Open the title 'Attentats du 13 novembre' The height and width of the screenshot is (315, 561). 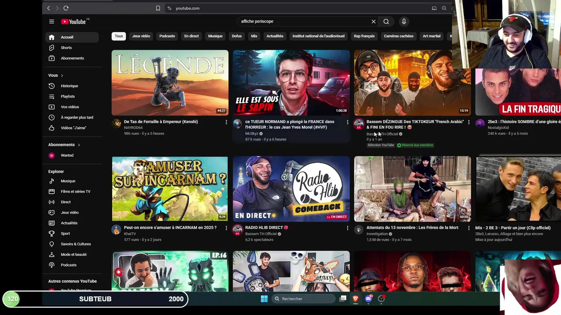tap(412, 227)
